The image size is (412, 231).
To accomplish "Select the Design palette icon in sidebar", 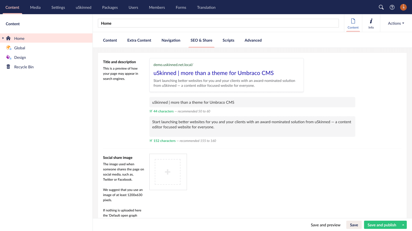I will (8, 57).
